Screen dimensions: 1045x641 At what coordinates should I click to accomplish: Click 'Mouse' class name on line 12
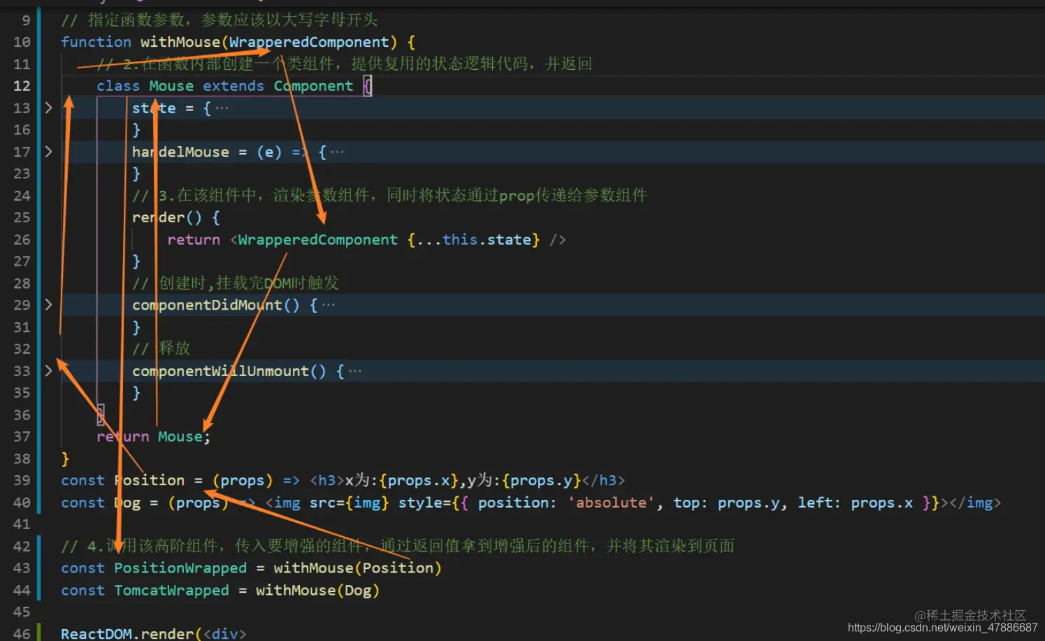click(171, 86)
